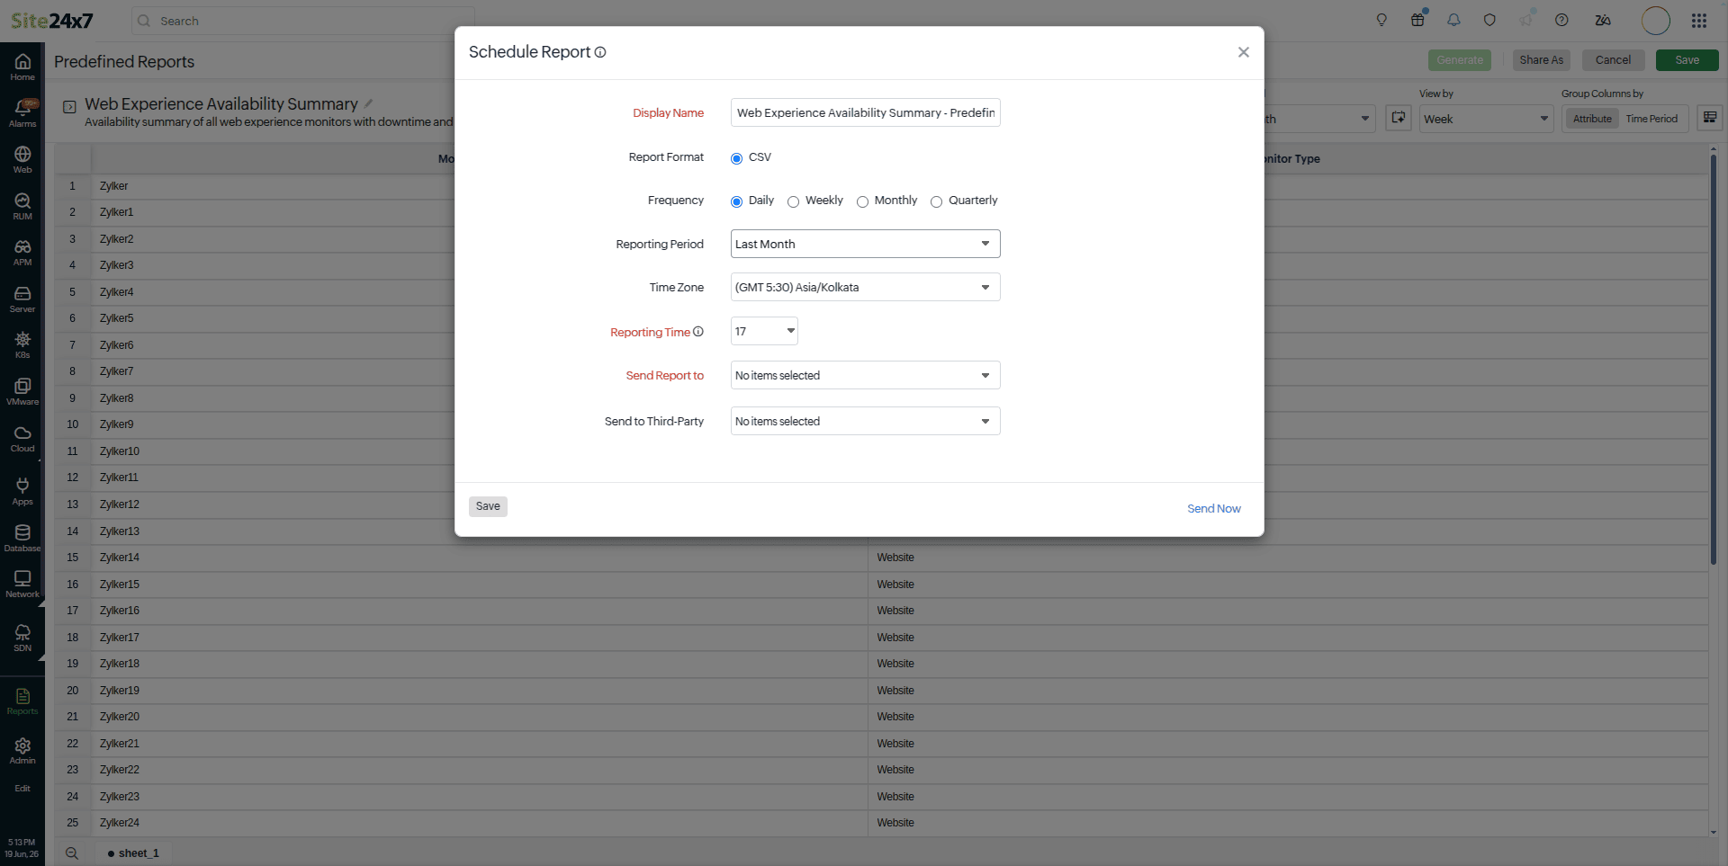This screenshot has width=1728, height=866.
Task: Select Daily frequency radio
Action: pos(736,201)
